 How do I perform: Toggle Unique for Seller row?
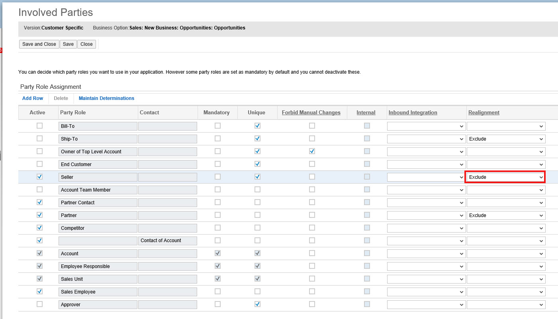[257, 176]
